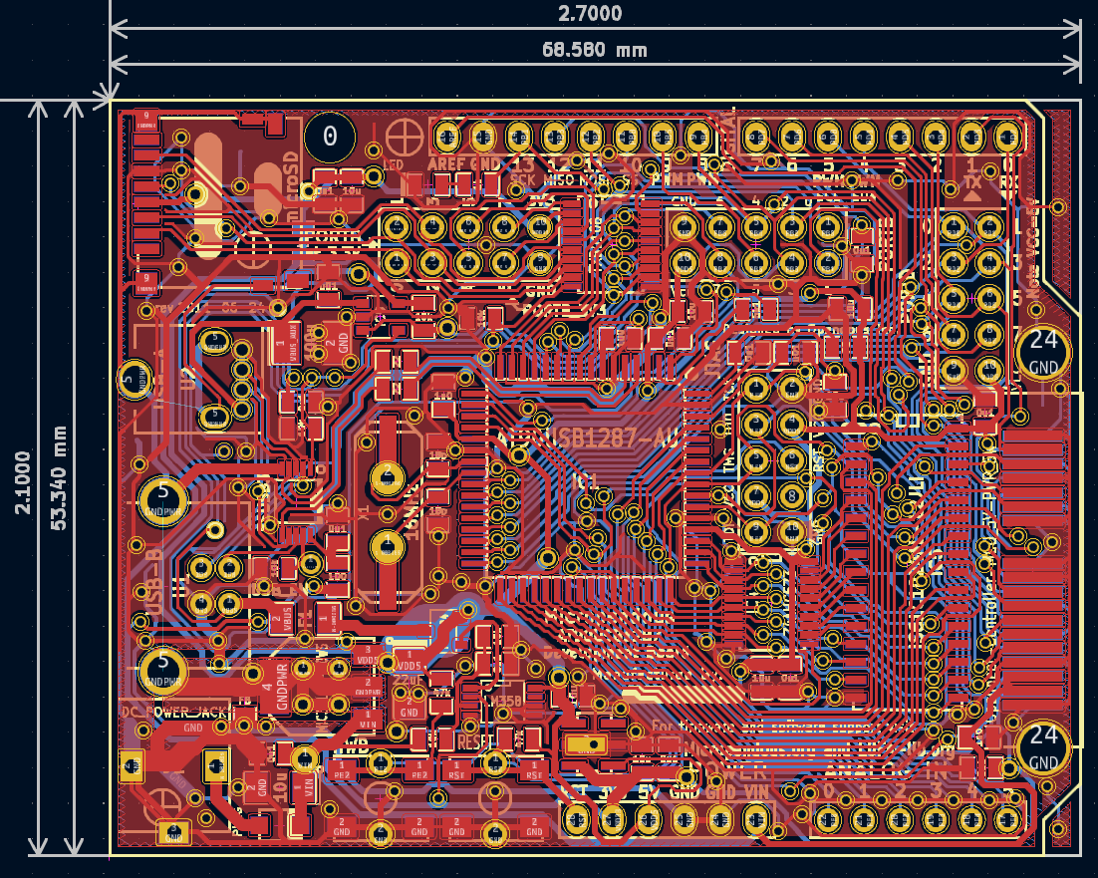Click the LM35B component label

503,701
